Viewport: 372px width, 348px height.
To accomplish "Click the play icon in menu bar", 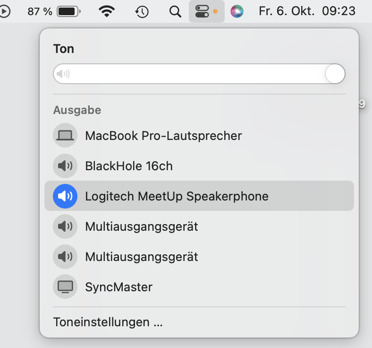I will click(5, 11).
